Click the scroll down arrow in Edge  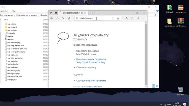coord(146,87)
